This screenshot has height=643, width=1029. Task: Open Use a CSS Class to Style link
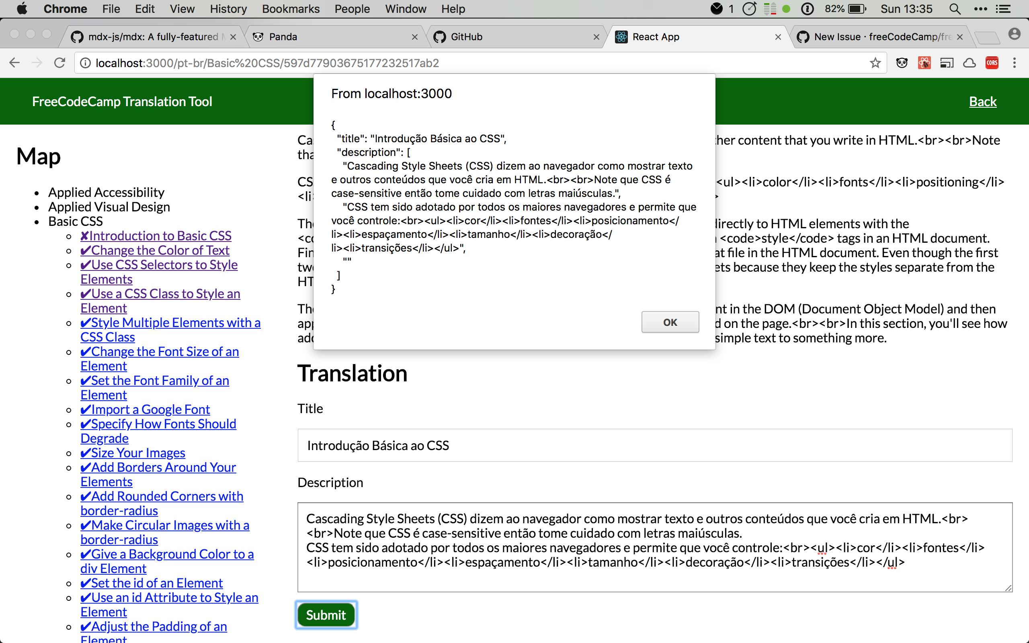(160, 301)
